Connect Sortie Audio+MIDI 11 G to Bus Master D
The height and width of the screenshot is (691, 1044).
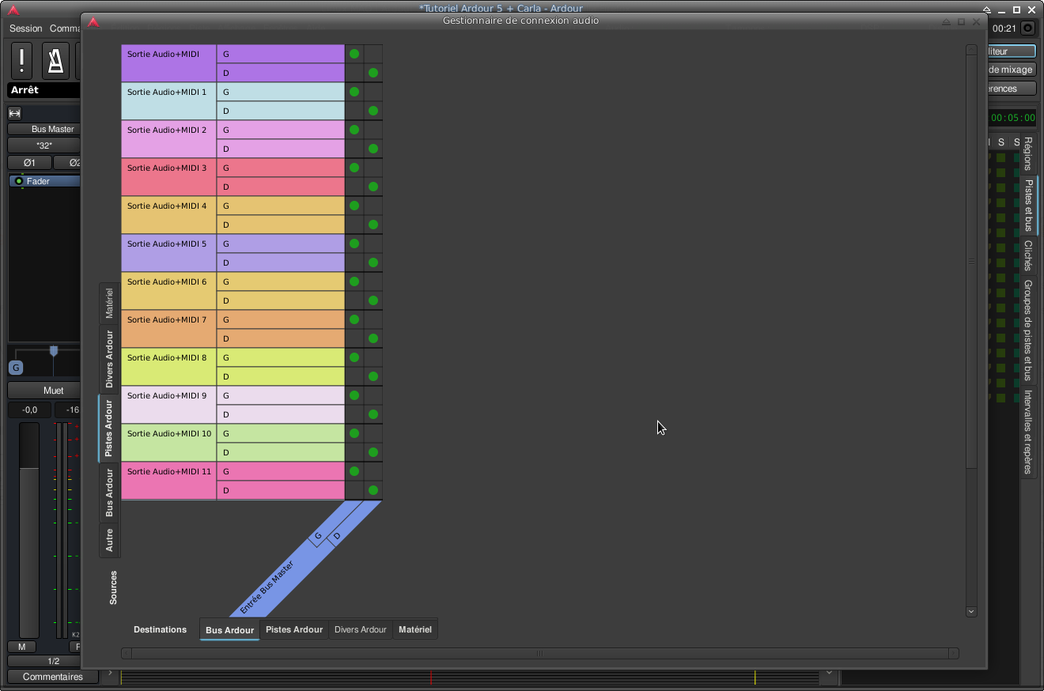click(373, 471)
